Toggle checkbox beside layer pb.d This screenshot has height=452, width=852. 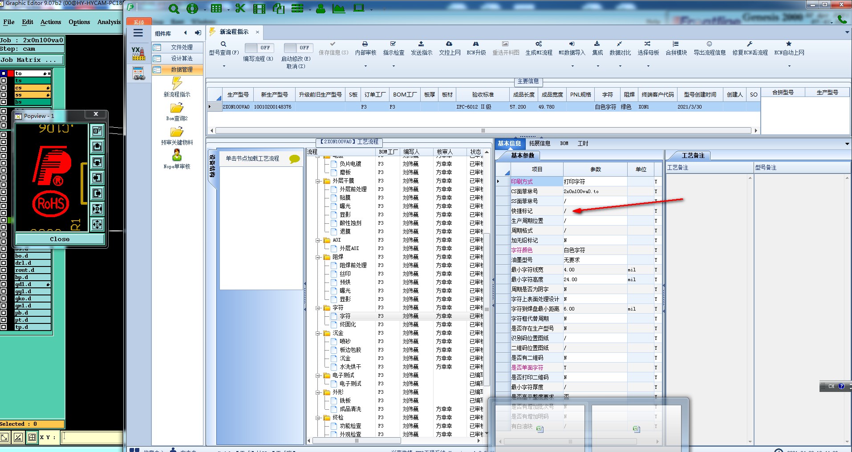pos(4,313)
